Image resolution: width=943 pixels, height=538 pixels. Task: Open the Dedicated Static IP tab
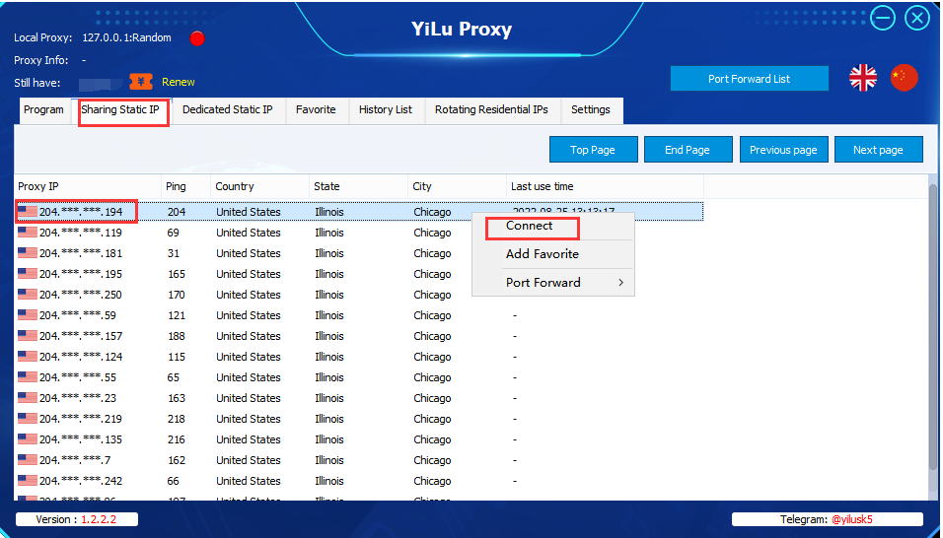pyautogui.click(x=227, y=110)
